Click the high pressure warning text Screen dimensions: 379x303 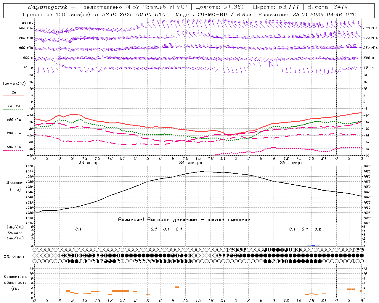(184, 220)
